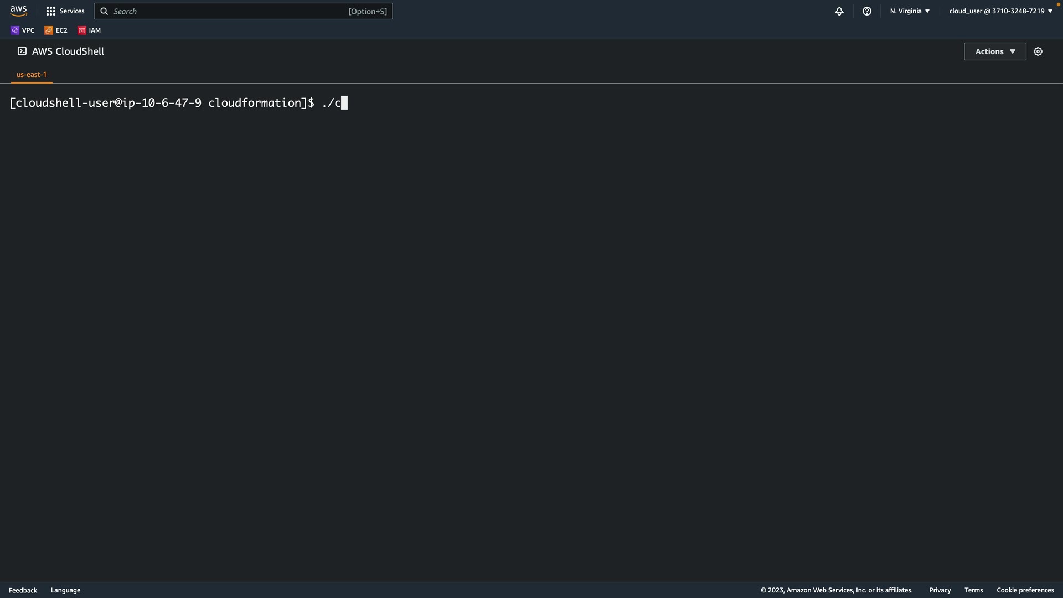Expand the N. Virginia region dropdown

click(910, 11)
